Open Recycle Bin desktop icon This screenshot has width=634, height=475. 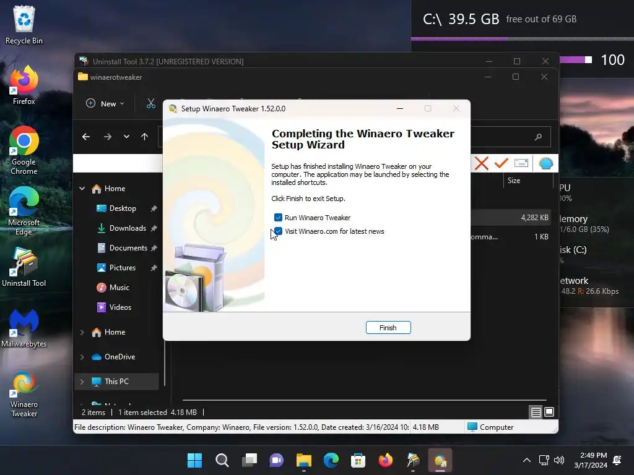click(24, 25)
